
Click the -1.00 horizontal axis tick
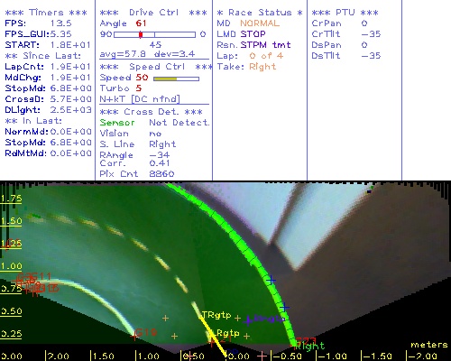point(332,356)
